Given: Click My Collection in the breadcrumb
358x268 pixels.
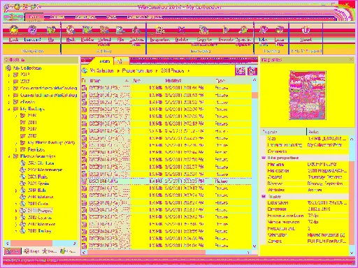Looking at the screenshot, I should (102, 70).
